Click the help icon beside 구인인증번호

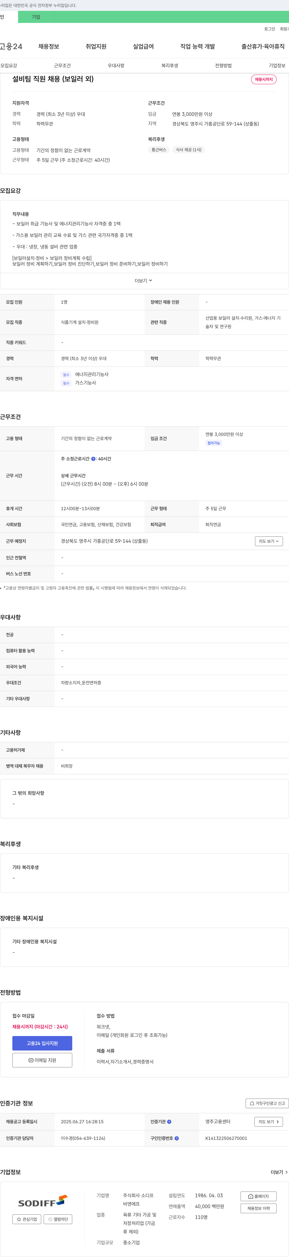pyautogui.click(x=177, y=1138)
